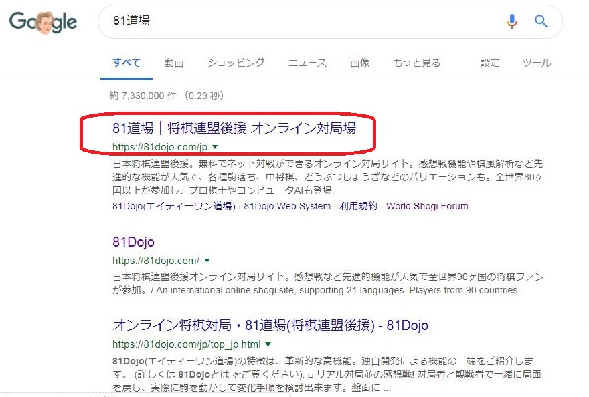Open sitelink 81Dojo(エイティーワン道場)

click(174, 206)
